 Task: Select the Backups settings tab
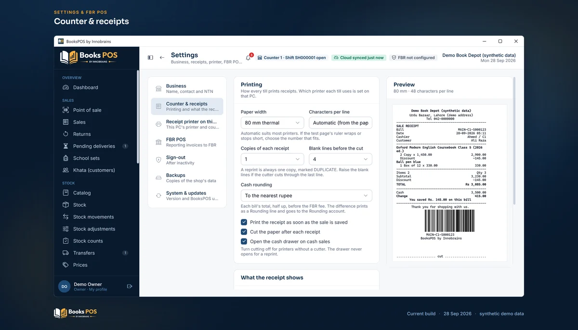pyautogui.click(x=187, y=178)
